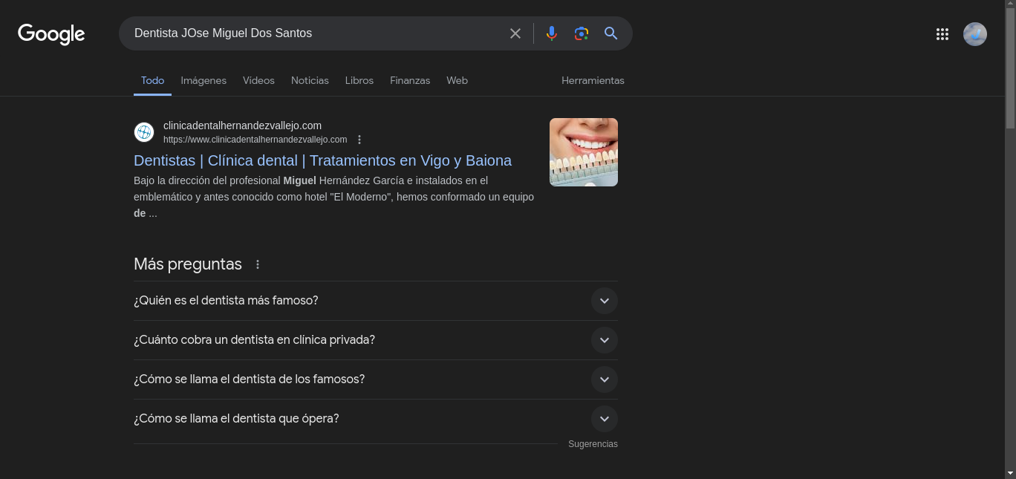Open the Herramientas search tools
This screenshot has height=479, width=1016.
click(593, 80)
